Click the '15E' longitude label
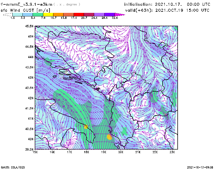 click(x=35, y=152)
